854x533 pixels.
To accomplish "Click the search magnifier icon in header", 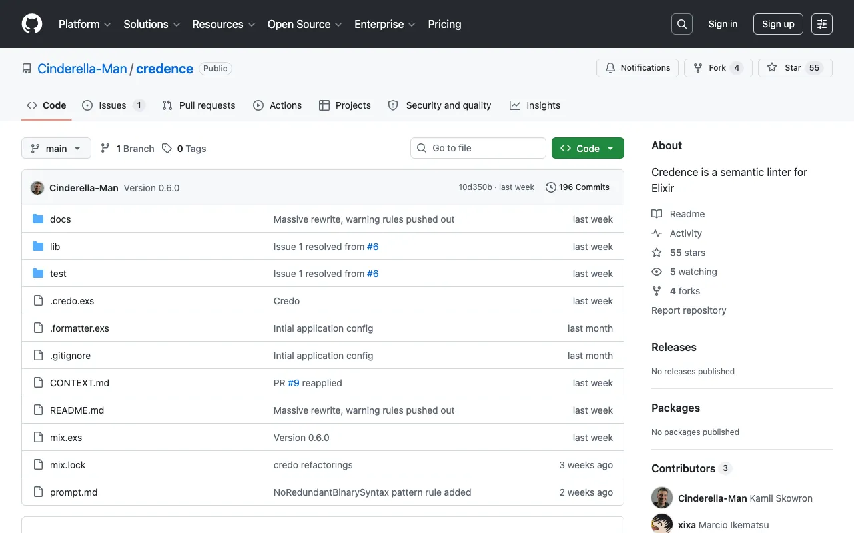I will point(682,24).
